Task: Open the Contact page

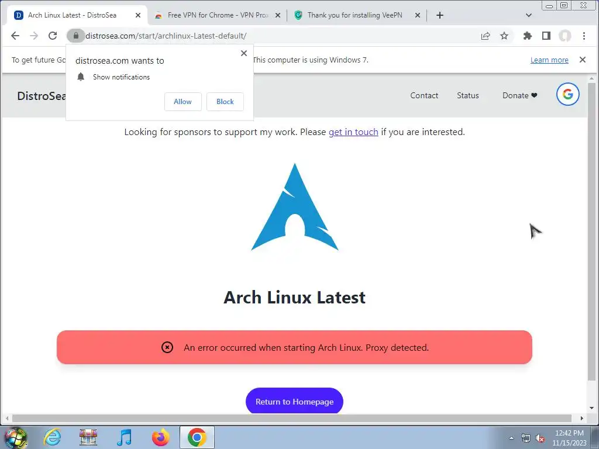Action: pyautogui.click(x=424, y=95)
